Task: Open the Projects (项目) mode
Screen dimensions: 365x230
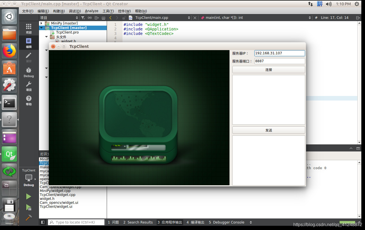Action: [29, 86]
